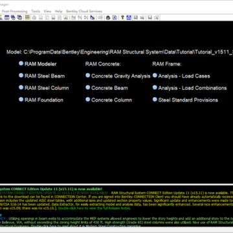Image resolution: width=233 pixels, height=233 pixels.
Task: Click the globe-shaped toolbar icon
Action: [108, 17]
